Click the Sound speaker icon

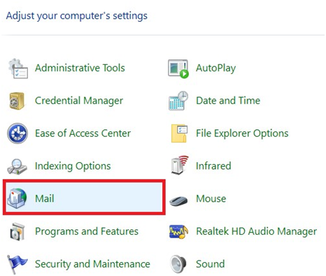click(x=178, y=264)
